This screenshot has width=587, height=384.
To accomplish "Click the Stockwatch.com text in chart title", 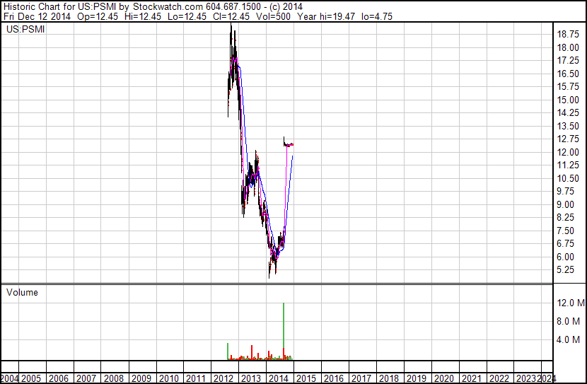I will (x=168, y=7).
